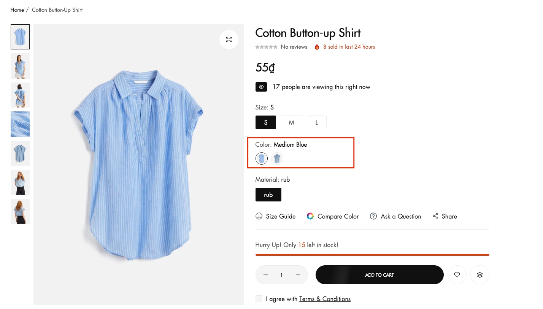
Task: Open the Size Guide
Action: (x=276, y=216)
